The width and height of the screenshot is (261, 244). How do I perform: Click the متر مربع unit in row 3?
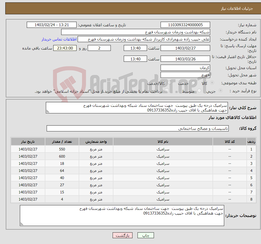[96, 164]
